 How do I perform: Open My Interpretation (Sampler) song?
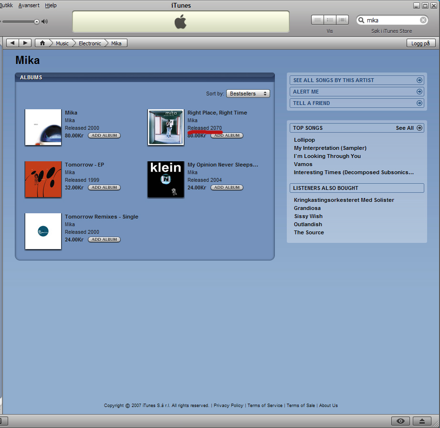tap(330, 148)
